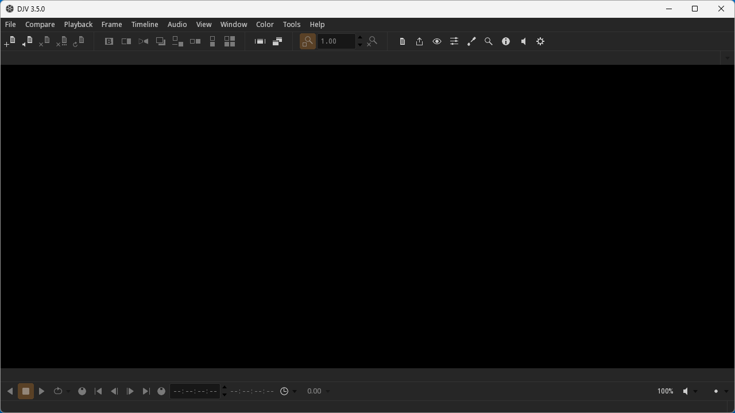Jump to the last frame
This screenshot has height=413, width=735.
(146, 391)
